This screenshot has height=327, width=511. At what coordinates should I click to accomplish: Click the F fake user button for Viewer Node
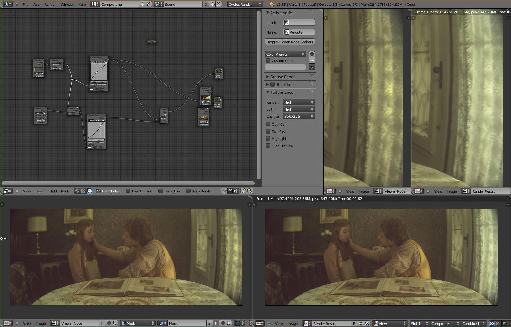pyautogui.click(x=102, y=323)
